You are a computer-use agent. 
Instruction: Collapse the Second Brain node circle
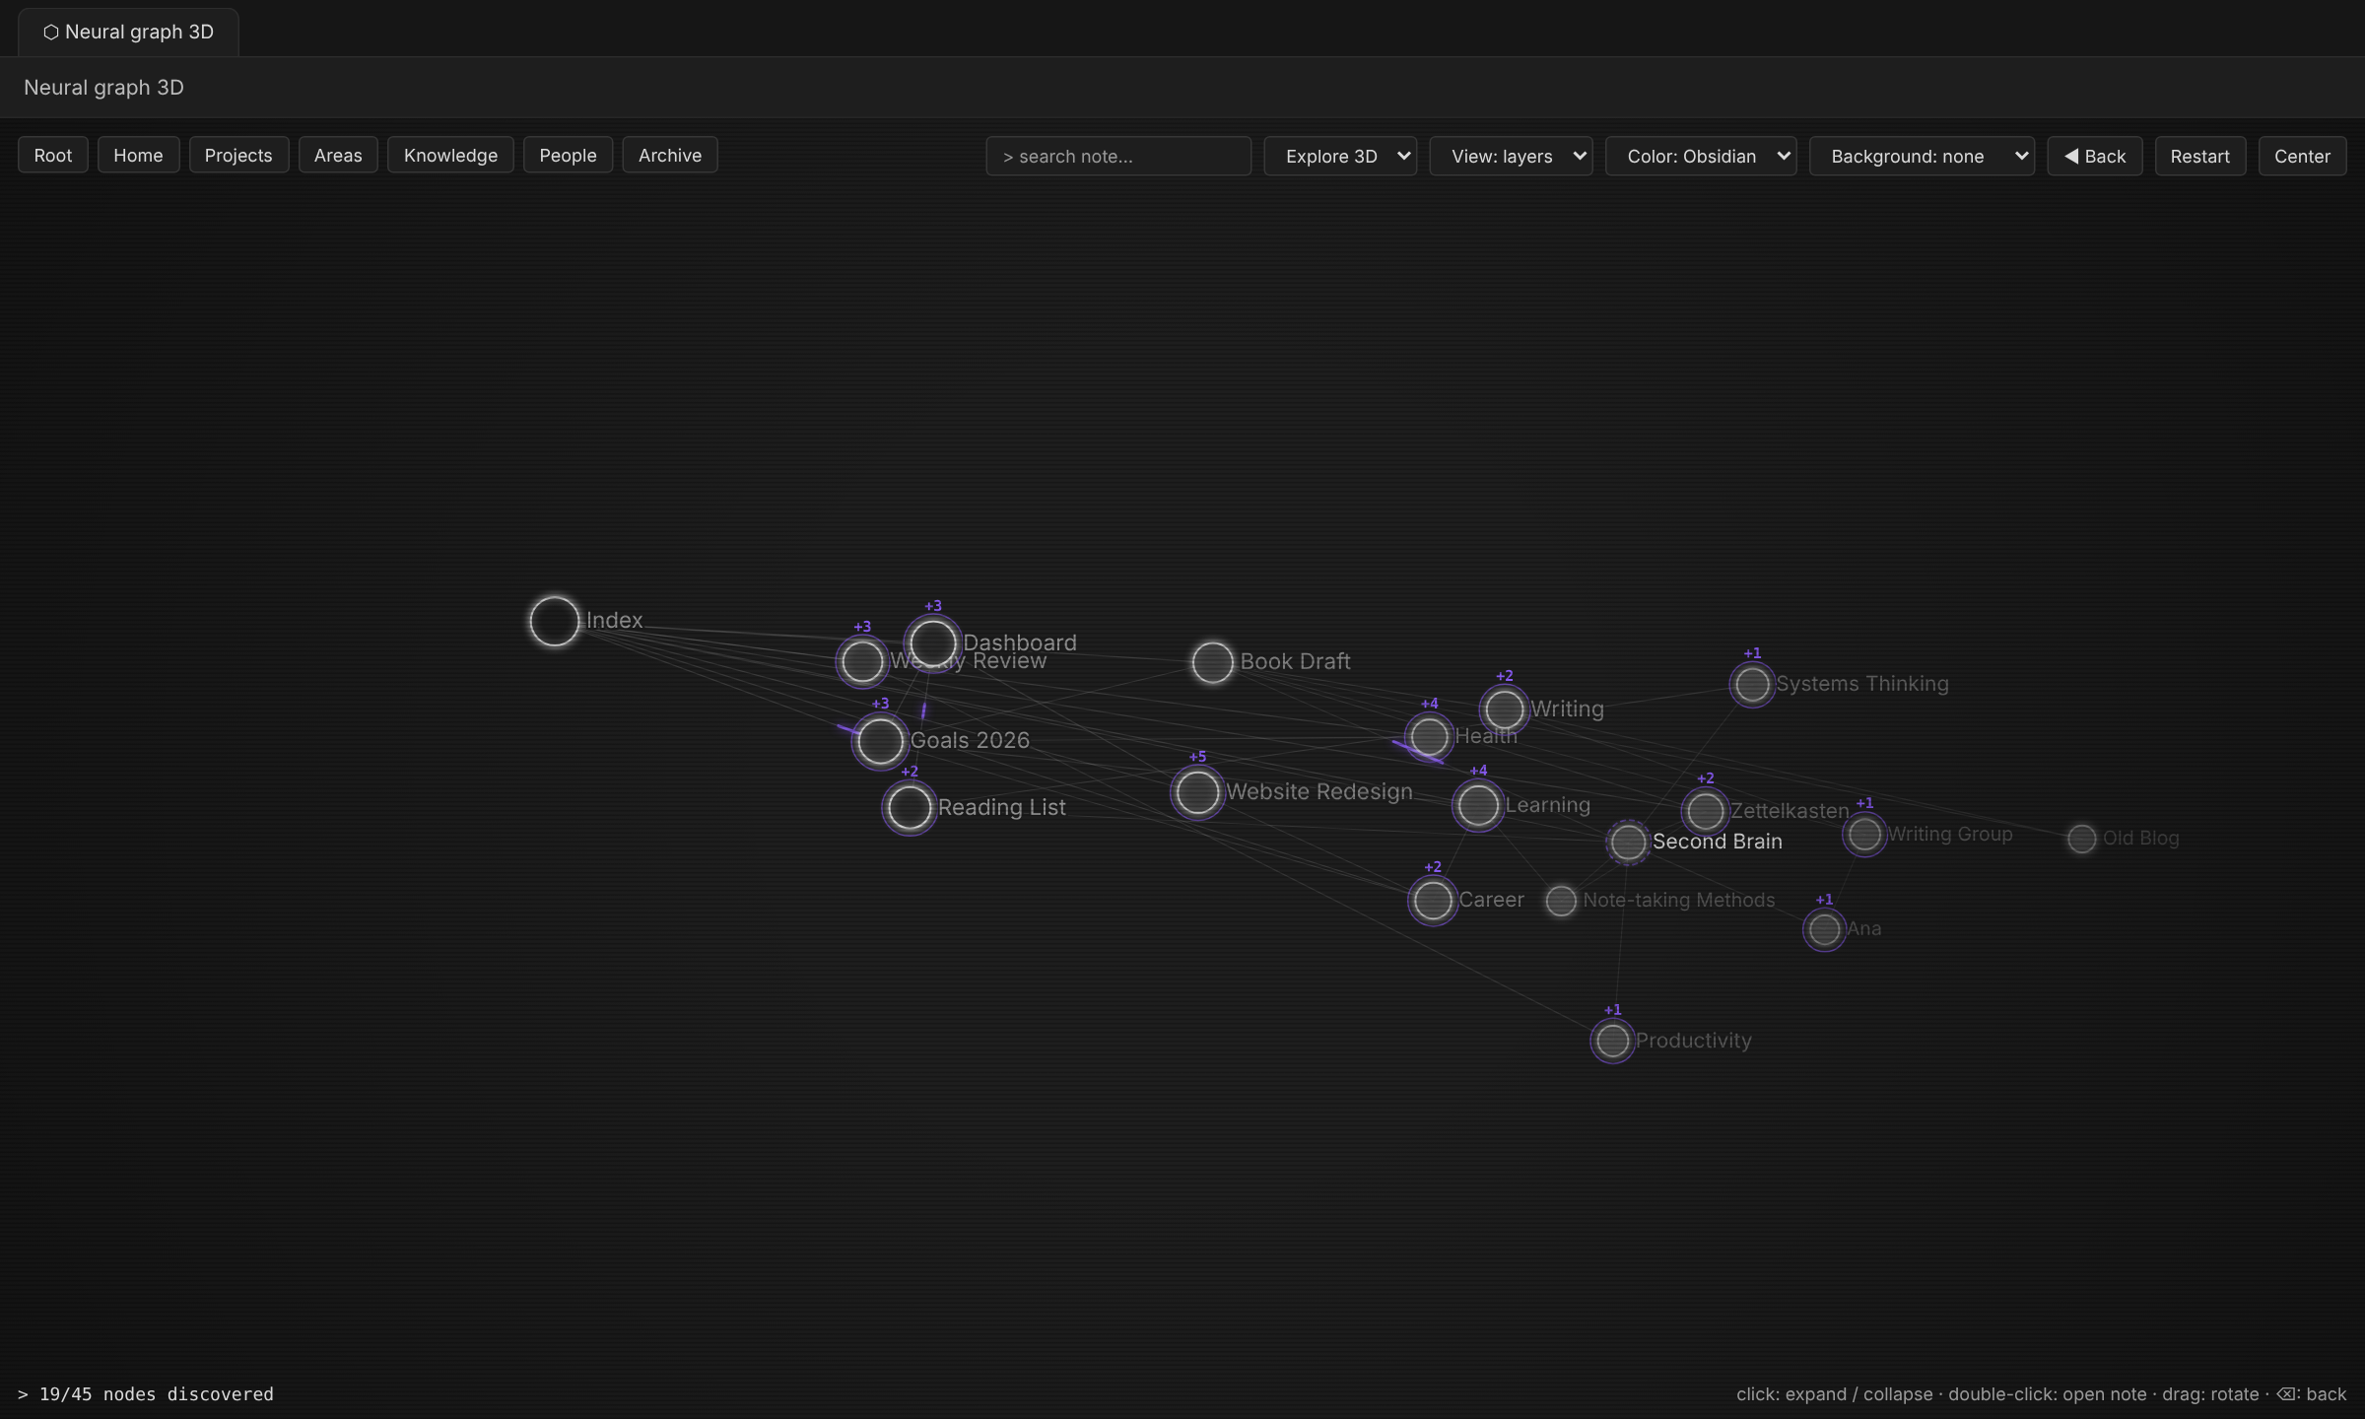pyautogui.click(x=1628, y=843)
